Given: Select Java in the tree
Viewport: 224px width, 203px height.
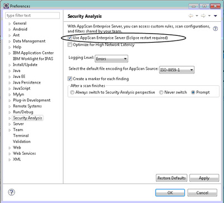Looking at the screenshot, I should (x=16, y=71).
